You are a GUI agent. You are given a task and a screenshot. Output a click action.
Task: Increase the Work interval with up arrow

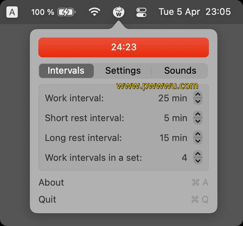(198, 95)
